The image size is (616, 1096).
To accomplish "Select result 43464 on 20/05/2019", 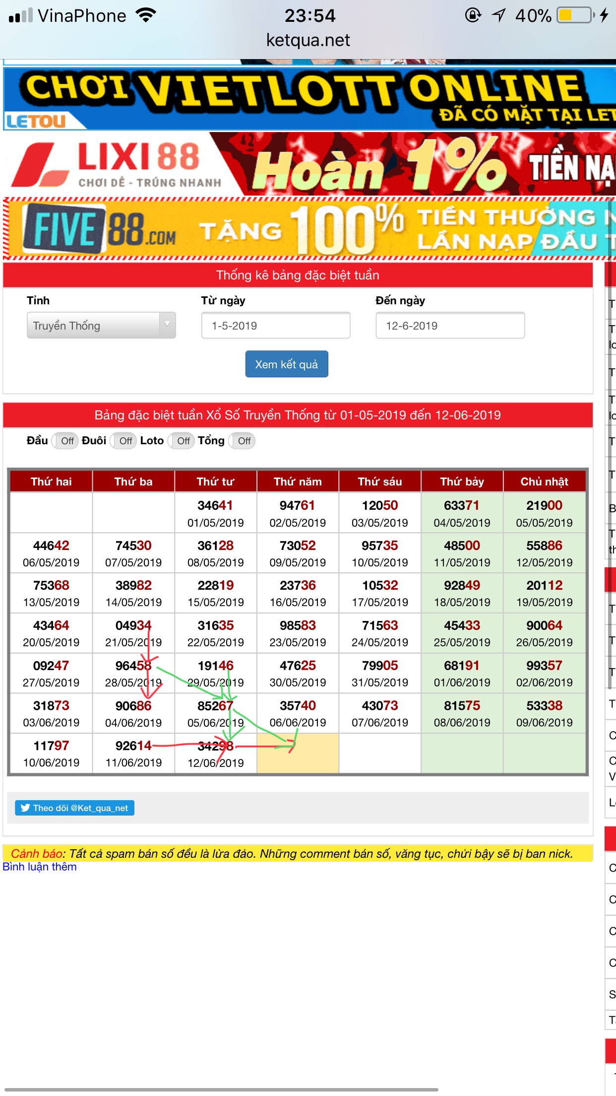I will (x=51, y=633).
